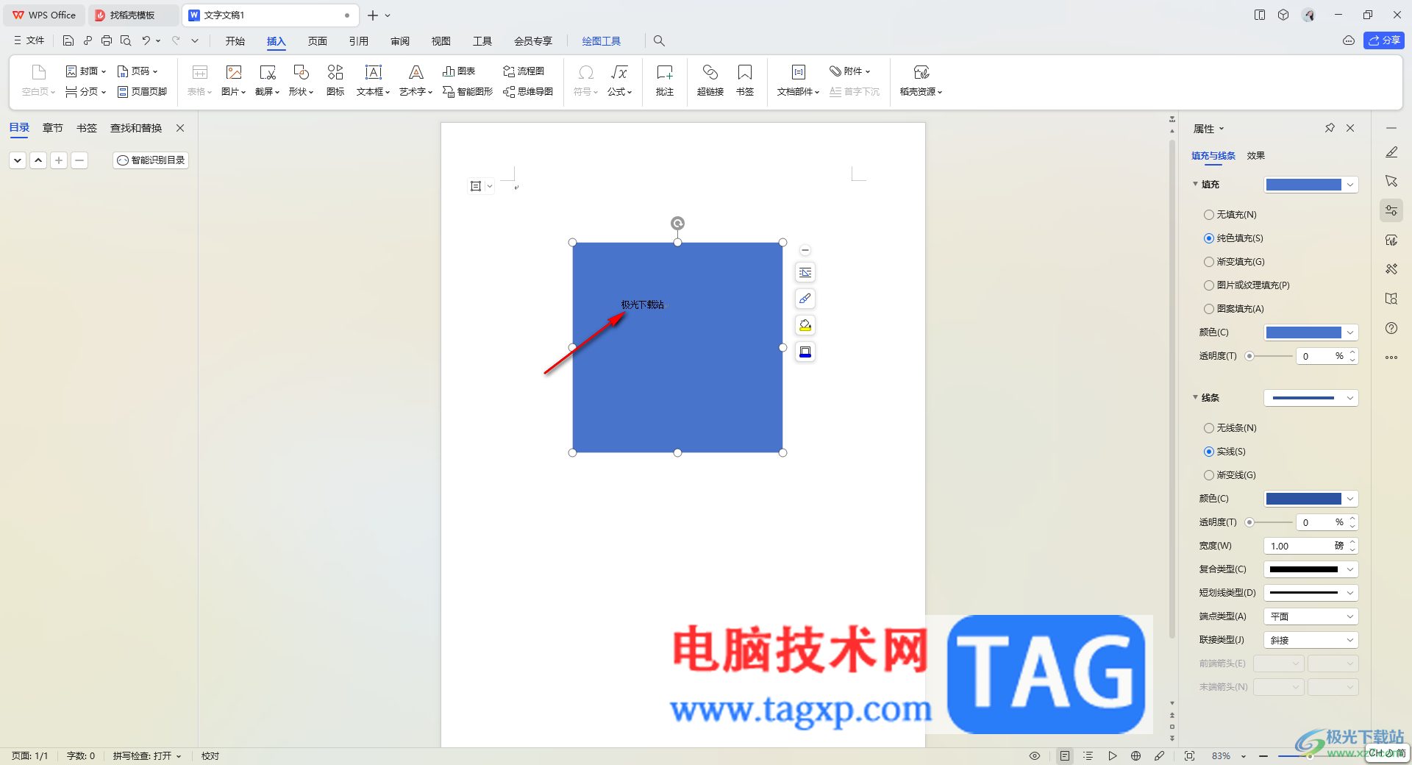Click the rotate handle above the shape

pyautogui.click(x=677, y=223)
